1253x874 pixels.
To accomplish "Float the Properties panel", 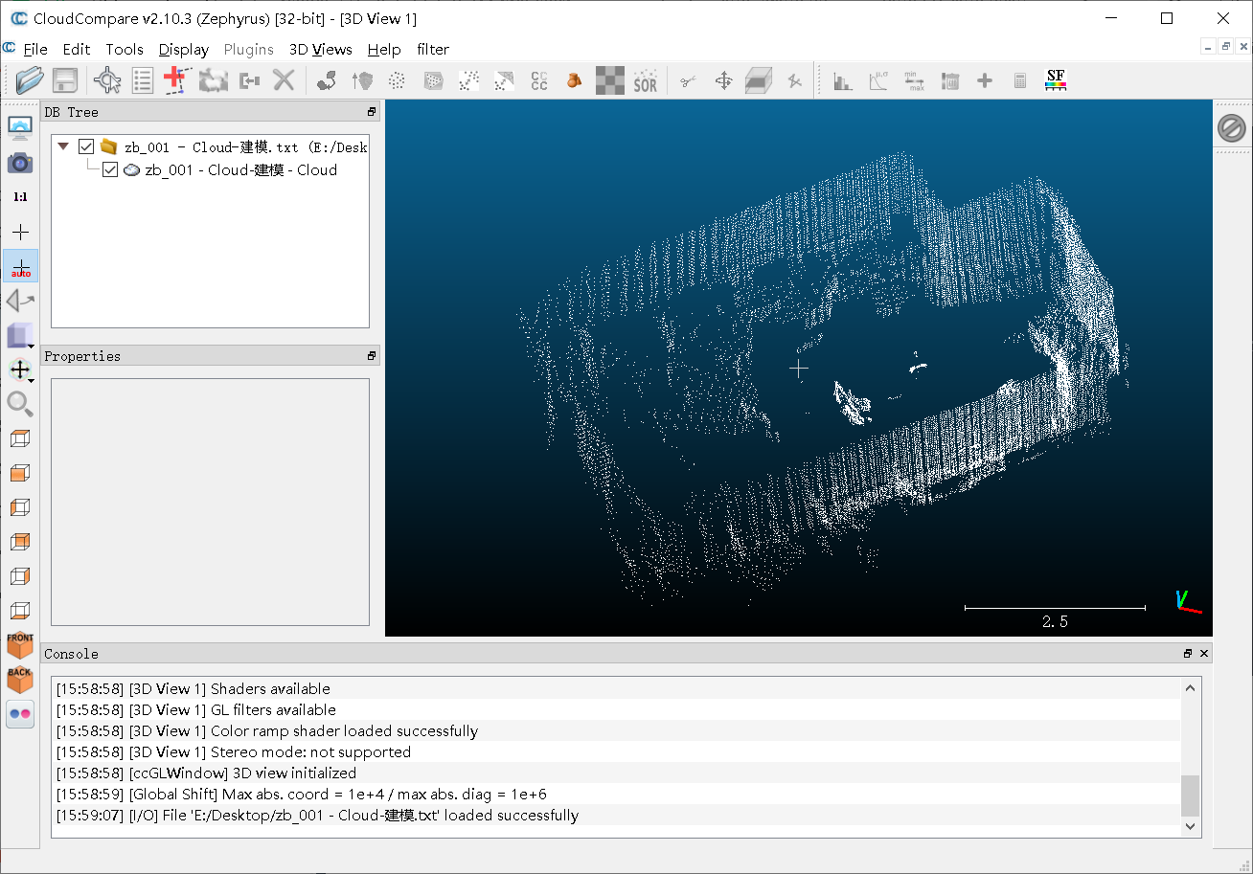I will coord(372,356).
